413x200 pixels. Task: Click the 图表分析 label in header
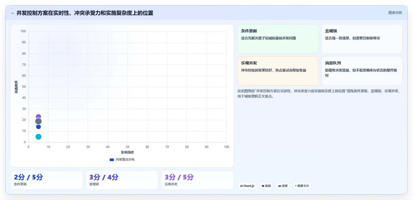click(x=395, y=13)
